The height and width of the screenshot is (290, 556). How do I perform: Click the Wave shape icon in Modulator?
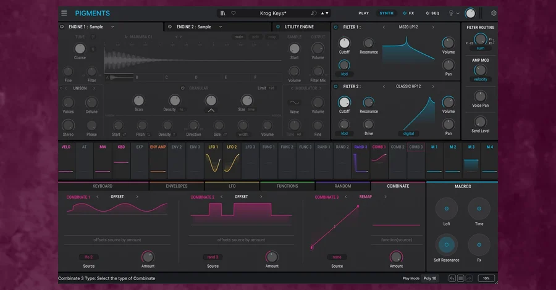(x=294, y=102)
